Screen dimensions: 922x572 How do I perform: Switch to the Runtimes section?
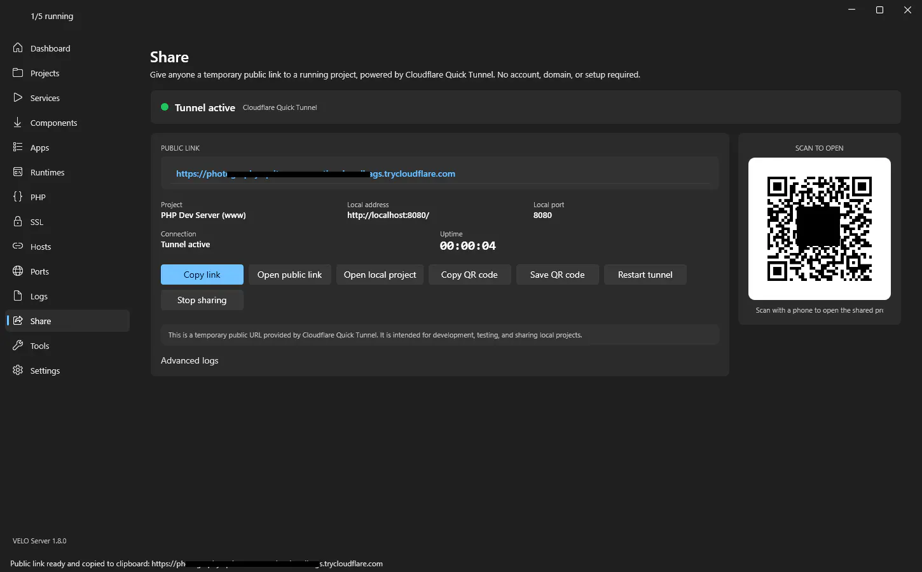click(67, 172)
